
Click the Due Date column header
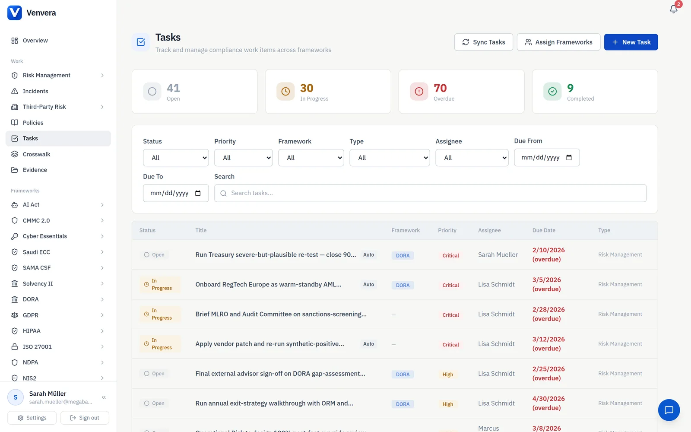[x=544, y=230]
